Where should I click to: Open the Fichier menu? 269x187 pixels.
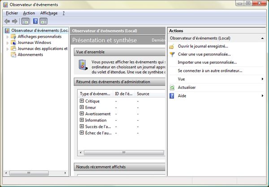pos(12,13)
